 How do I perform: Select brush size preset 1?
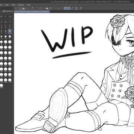pyautogui.click(x=6, y=16)
